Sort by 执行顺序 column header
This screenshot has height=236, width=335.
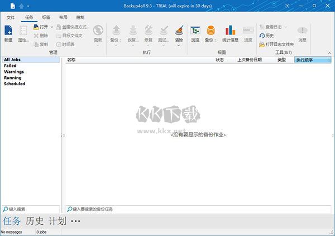click(313, 60)
